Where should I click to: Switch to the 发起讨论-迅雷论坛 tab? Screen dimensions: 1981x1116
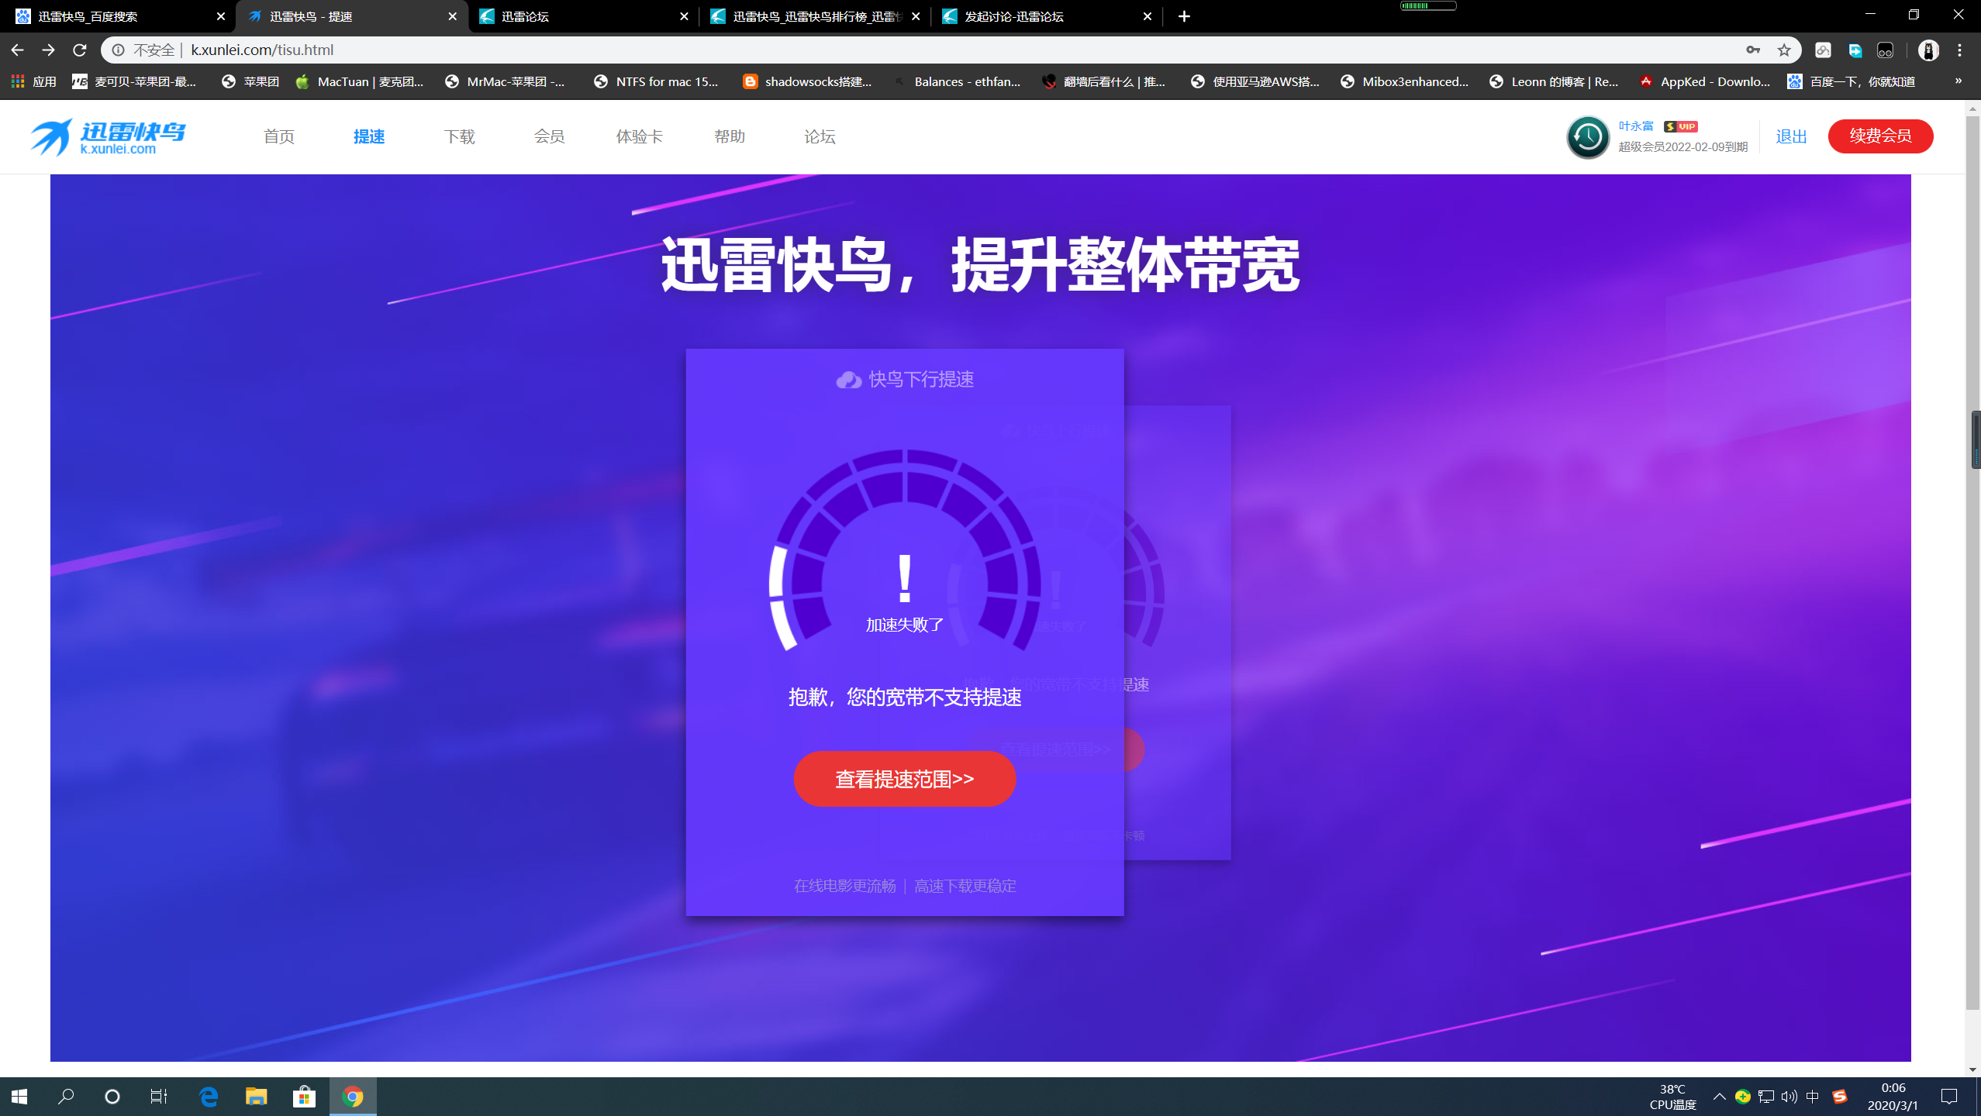pyautogui.click(x=1045, y=16)
